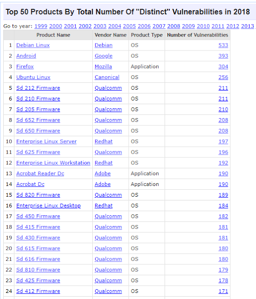
Task: Open the Mozilla vendor link
Action: [104, 66]
